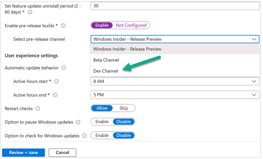Screen dimensions: 263x159
Task: Open info tooltip for Active hours start
Action: 56,81
